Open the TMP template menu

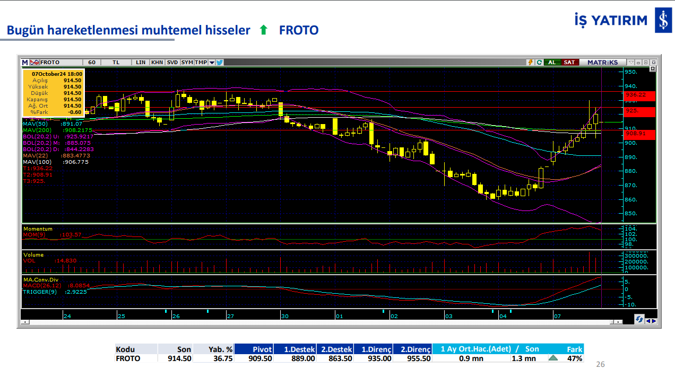[201, 62]
